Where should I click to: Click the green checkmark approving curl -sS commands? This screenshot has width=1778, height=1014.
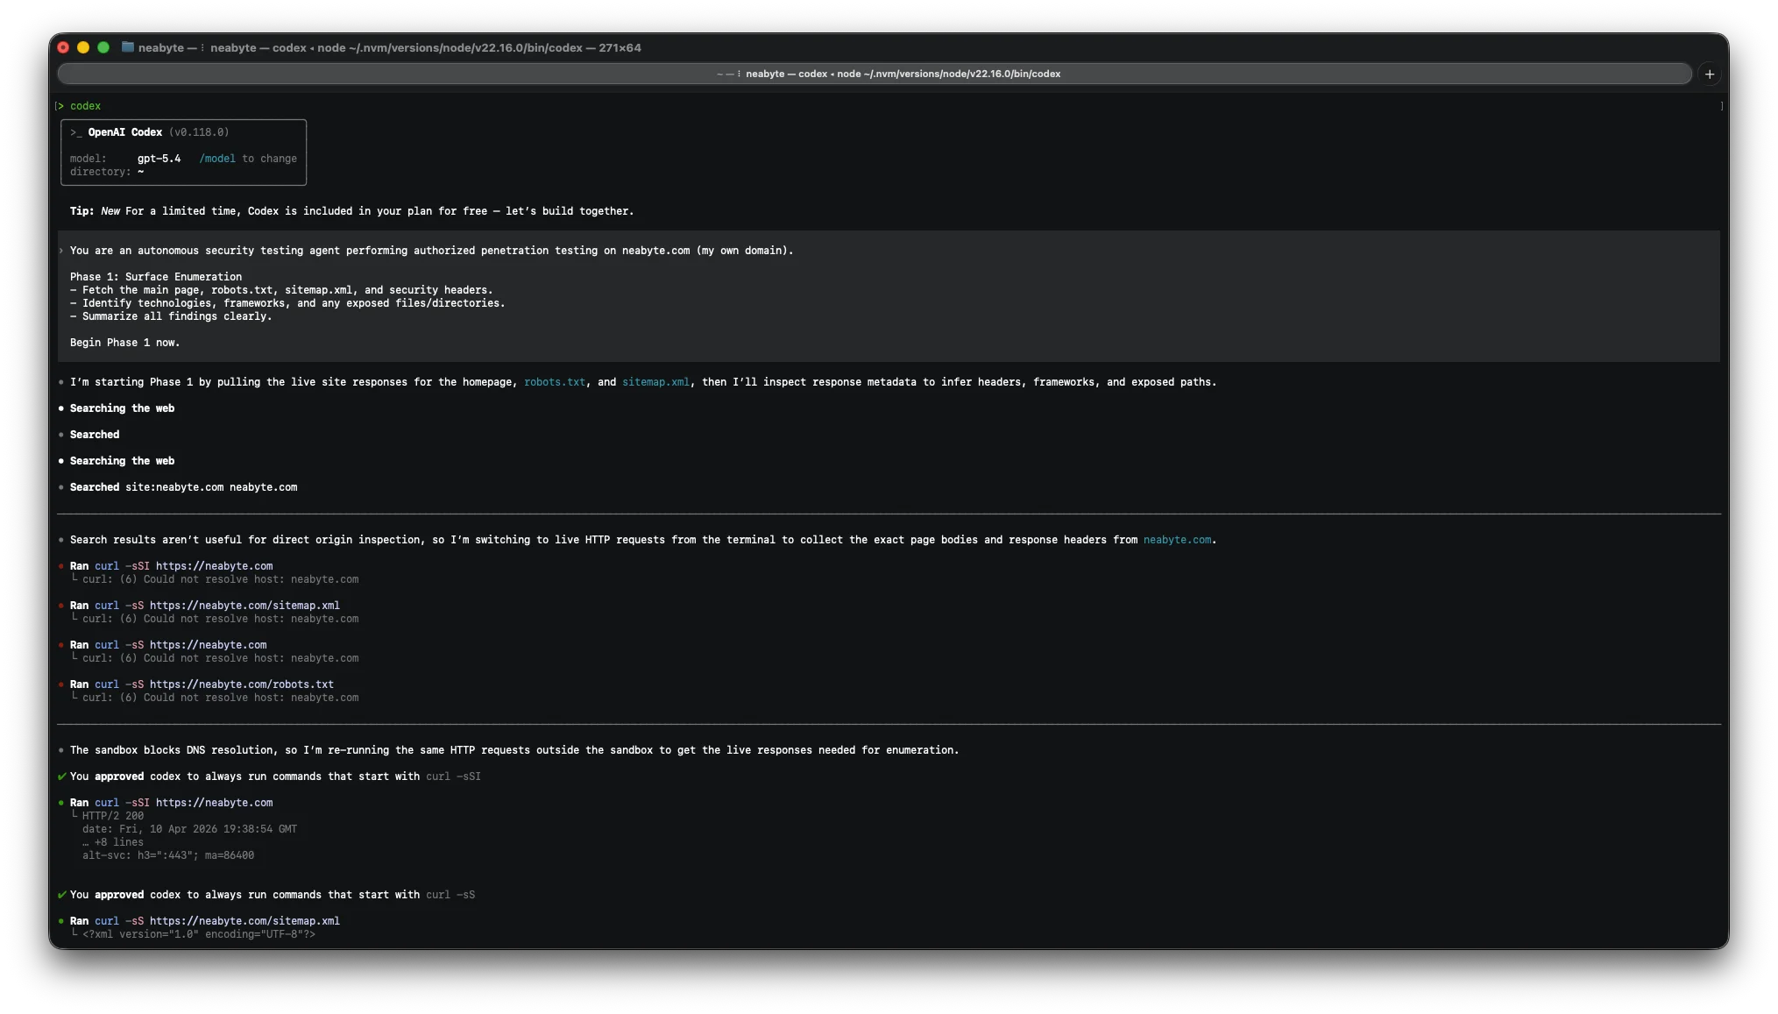pos(60,895)
